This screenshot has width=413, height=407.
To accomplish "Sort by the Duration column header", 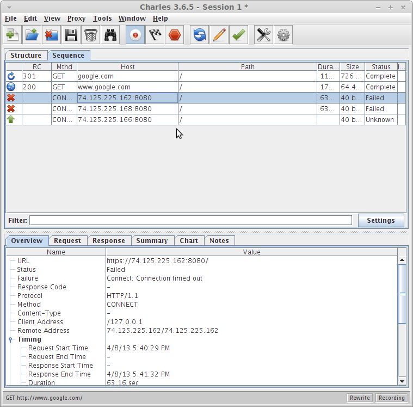I will point(328,66).
